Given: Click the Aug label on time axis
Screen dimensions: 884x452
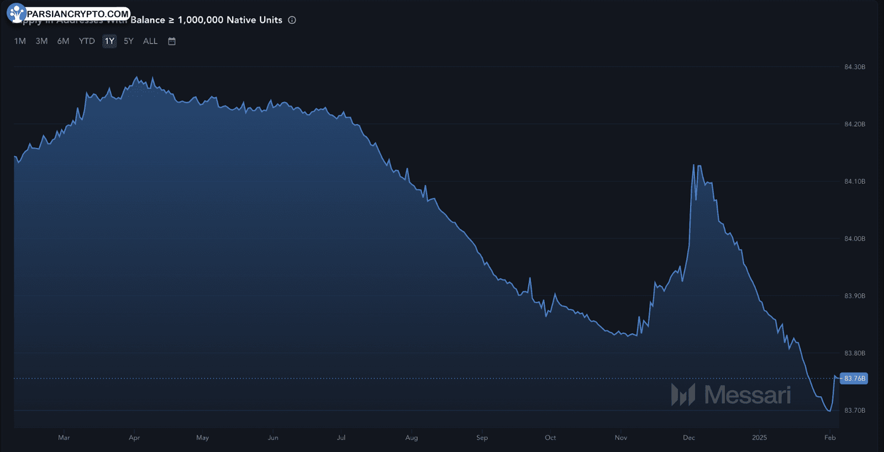Looking at the screenshot, I should 412,438.
